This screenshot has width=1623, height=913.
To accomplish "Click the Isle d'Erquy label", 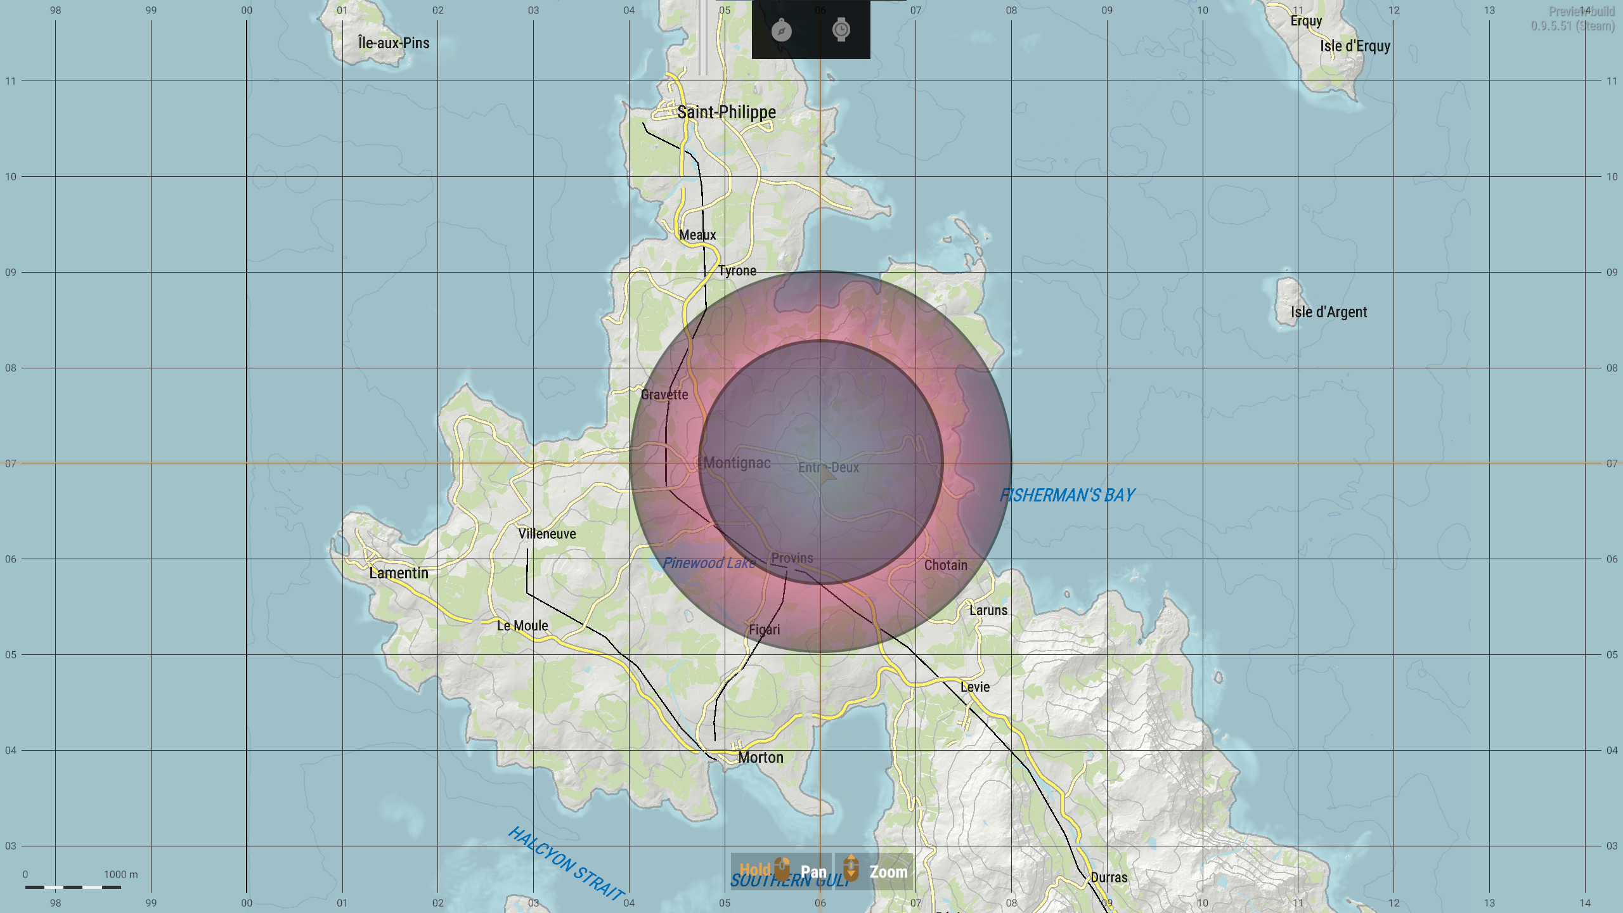I will click(x=1355, y=46).
